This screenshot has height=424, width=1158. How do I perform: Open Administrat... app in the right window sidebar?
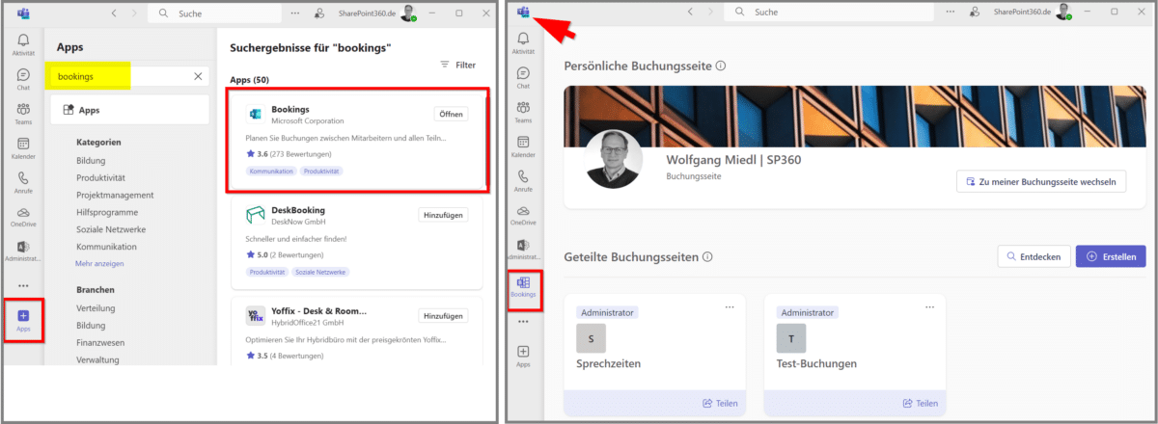click(x=523, y=251)
